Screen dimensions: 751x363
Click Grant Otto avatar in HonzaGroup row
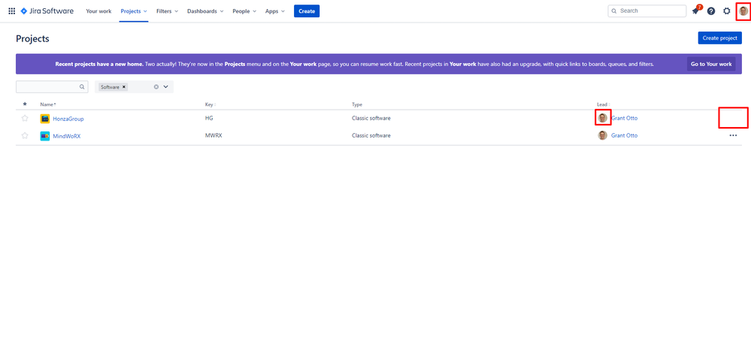pyautogui.click(x=602, y=118)
